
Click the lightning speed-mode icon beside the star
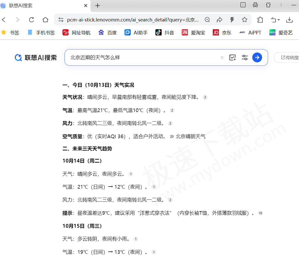pos(232,20)
